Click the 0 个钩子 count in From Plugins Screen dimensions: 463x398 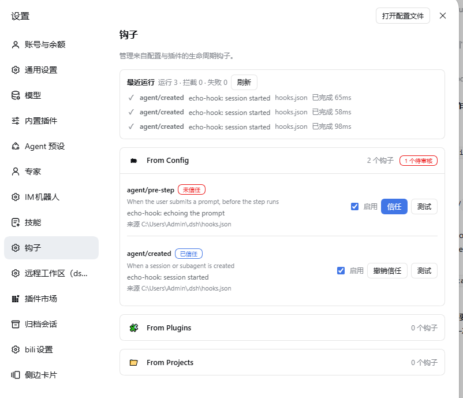424,328
